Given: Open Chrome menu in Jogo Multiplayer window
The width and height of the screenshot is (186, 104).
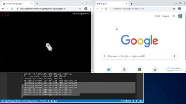Looking at the screenshot, I should [x=90, y=9].
